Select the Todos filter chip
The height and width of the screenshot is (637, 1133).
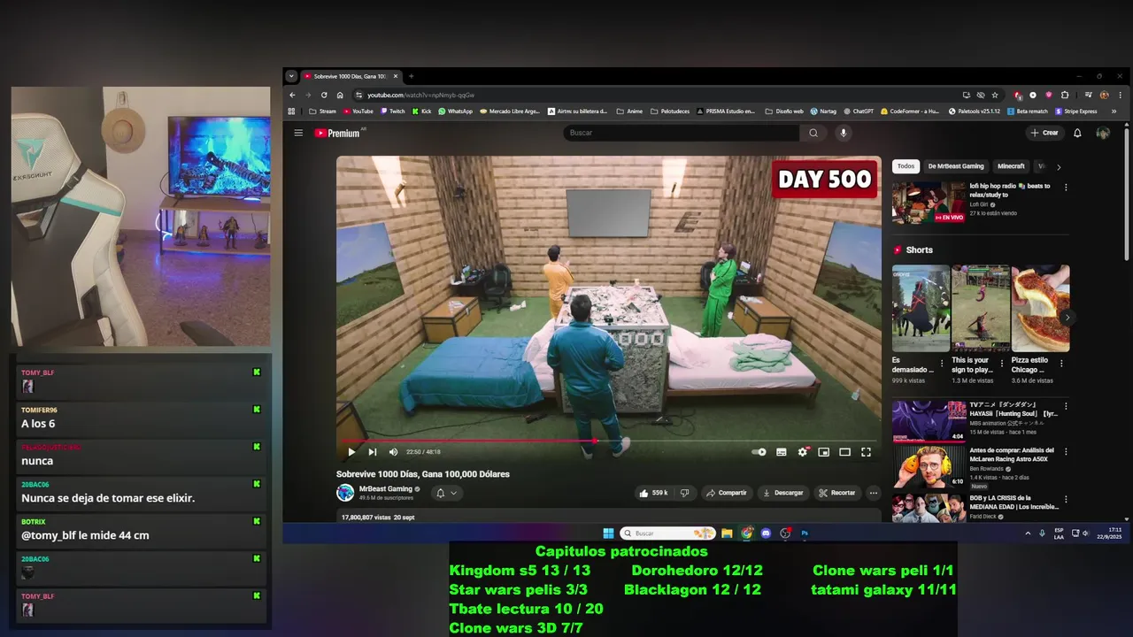pos(906,166)
